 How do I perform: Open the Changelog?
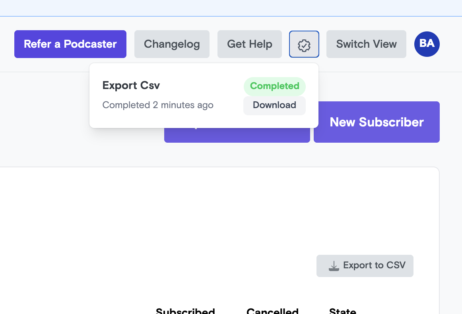172,44
